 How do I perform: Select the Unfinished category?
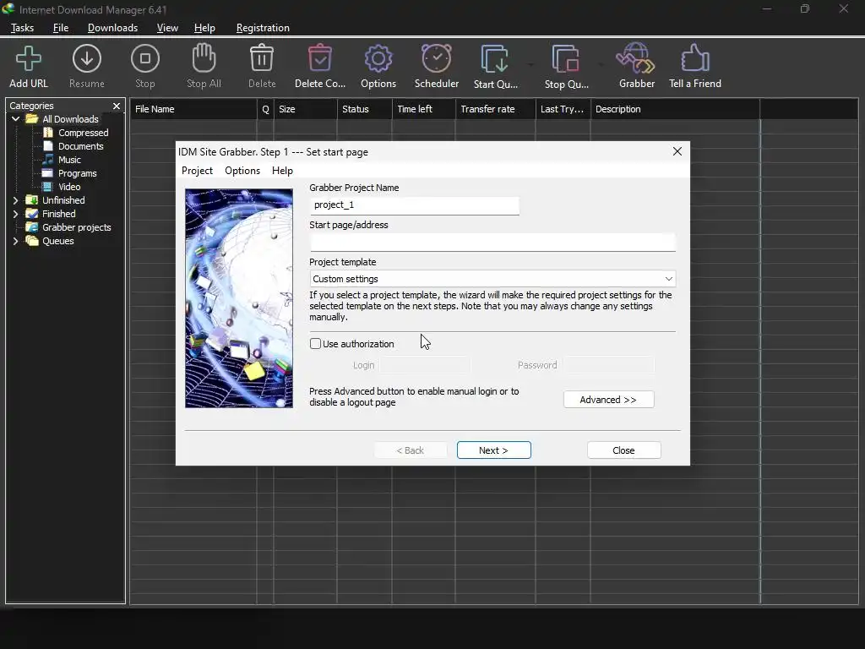63,200
